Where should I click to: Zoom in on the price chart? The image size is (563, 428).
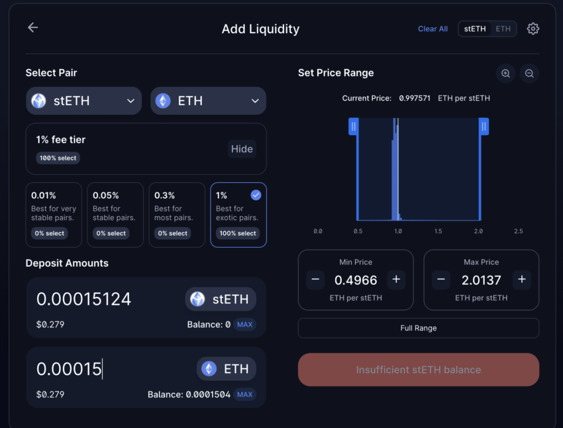coord(505,74)
